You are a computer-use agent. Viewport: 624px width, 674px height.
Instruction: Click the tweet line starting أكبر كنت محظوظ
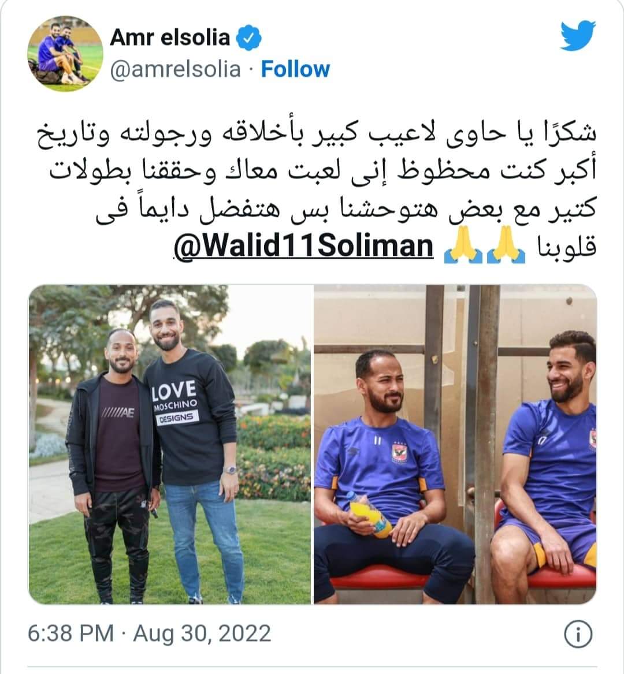(322, 170)
